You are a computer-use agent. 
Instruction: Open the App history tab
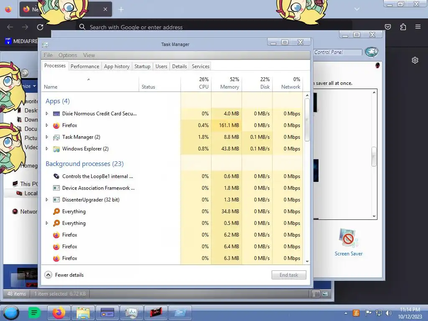click(117, 66)
